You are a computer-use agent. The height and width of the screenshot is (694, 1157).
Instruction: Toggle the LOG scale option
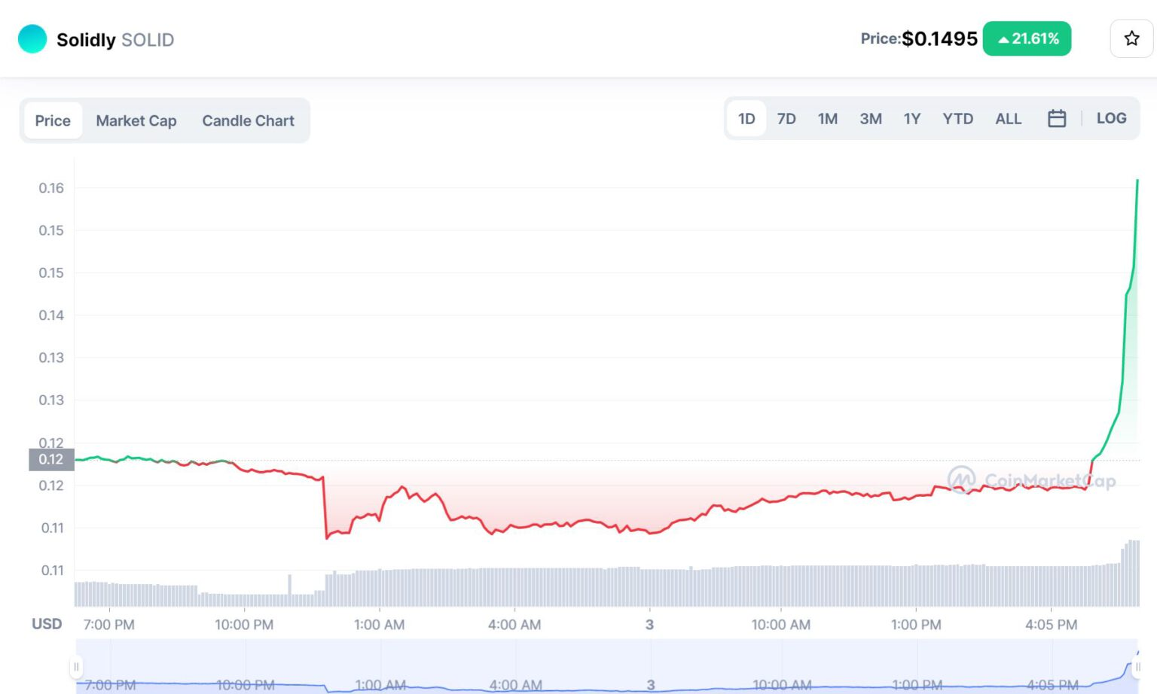click(x=1111, y=118)
